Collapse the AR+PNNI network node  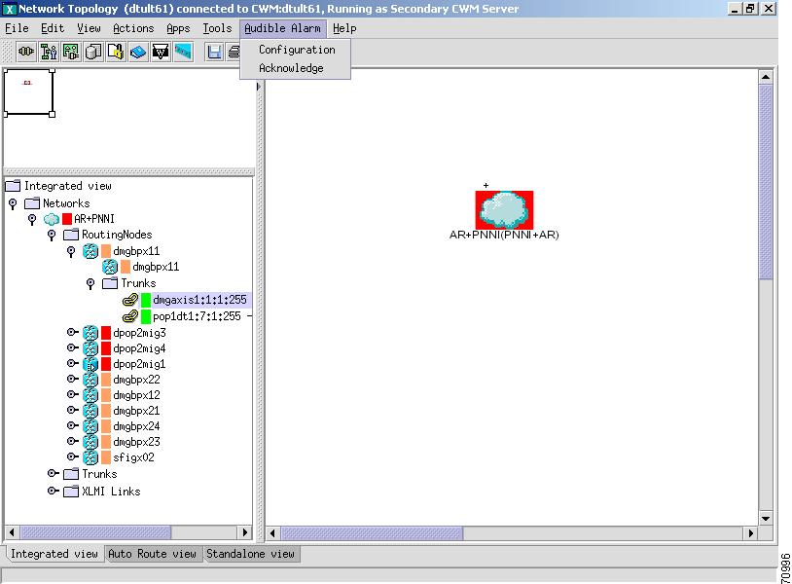pyautogui.click(x=32, y=220)
